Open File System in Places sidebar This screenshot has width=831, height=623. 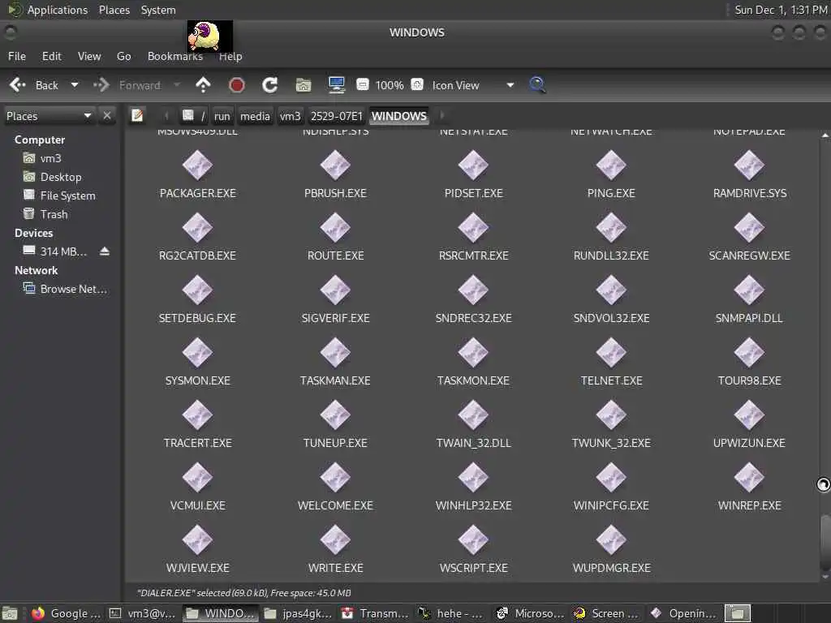[67, 195]
